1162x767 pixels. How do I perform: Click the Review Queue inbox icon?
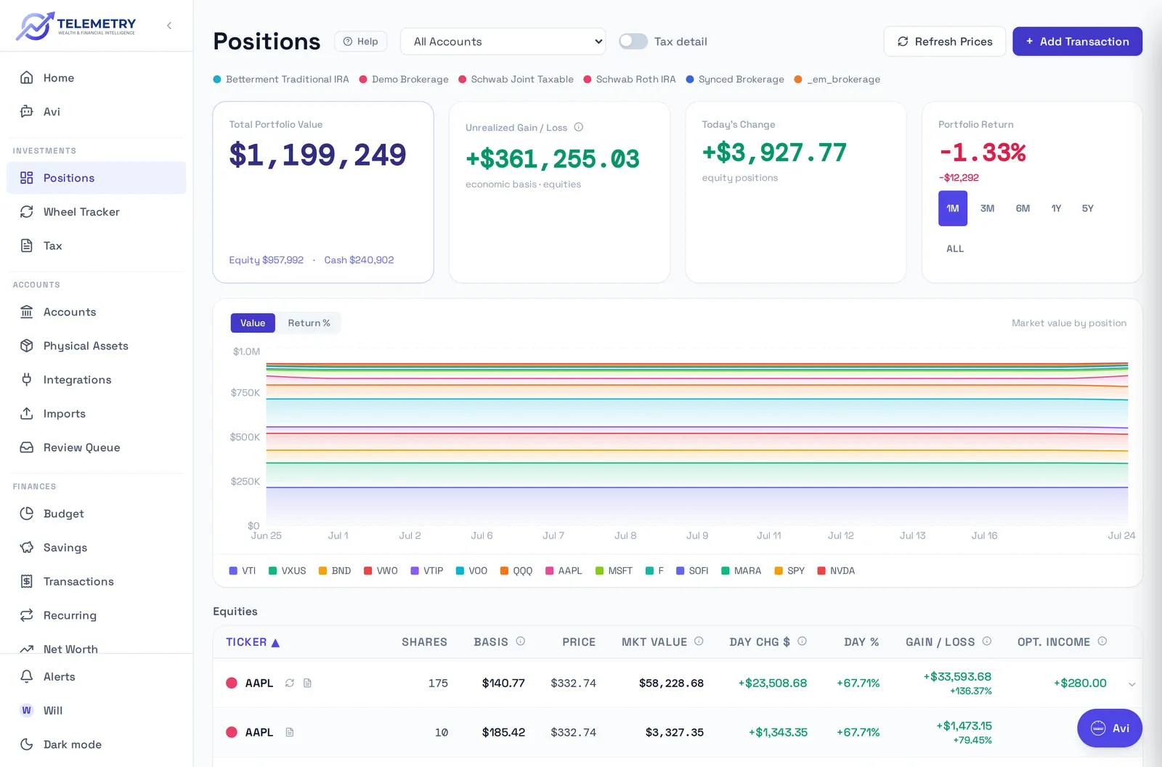coord(27,447)
